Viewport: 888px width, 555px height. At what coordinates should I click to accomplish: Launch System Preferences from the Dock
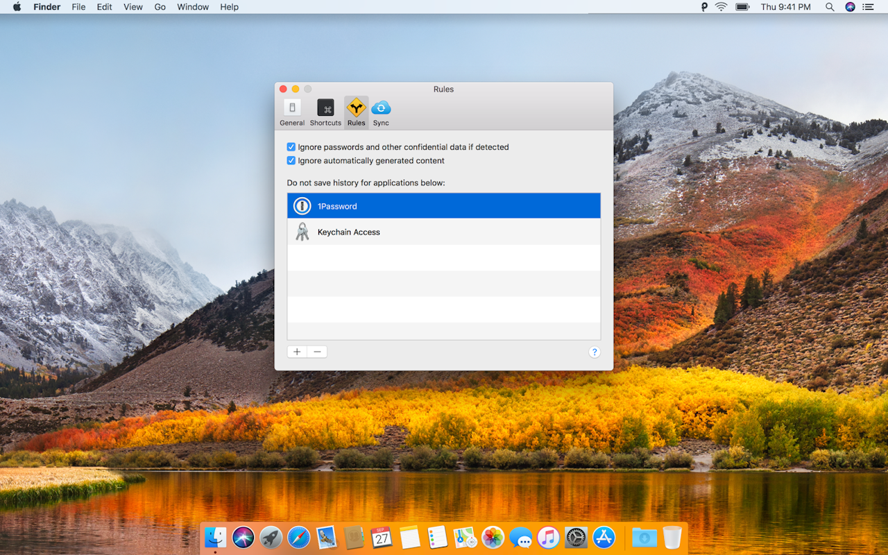[575, 537]
